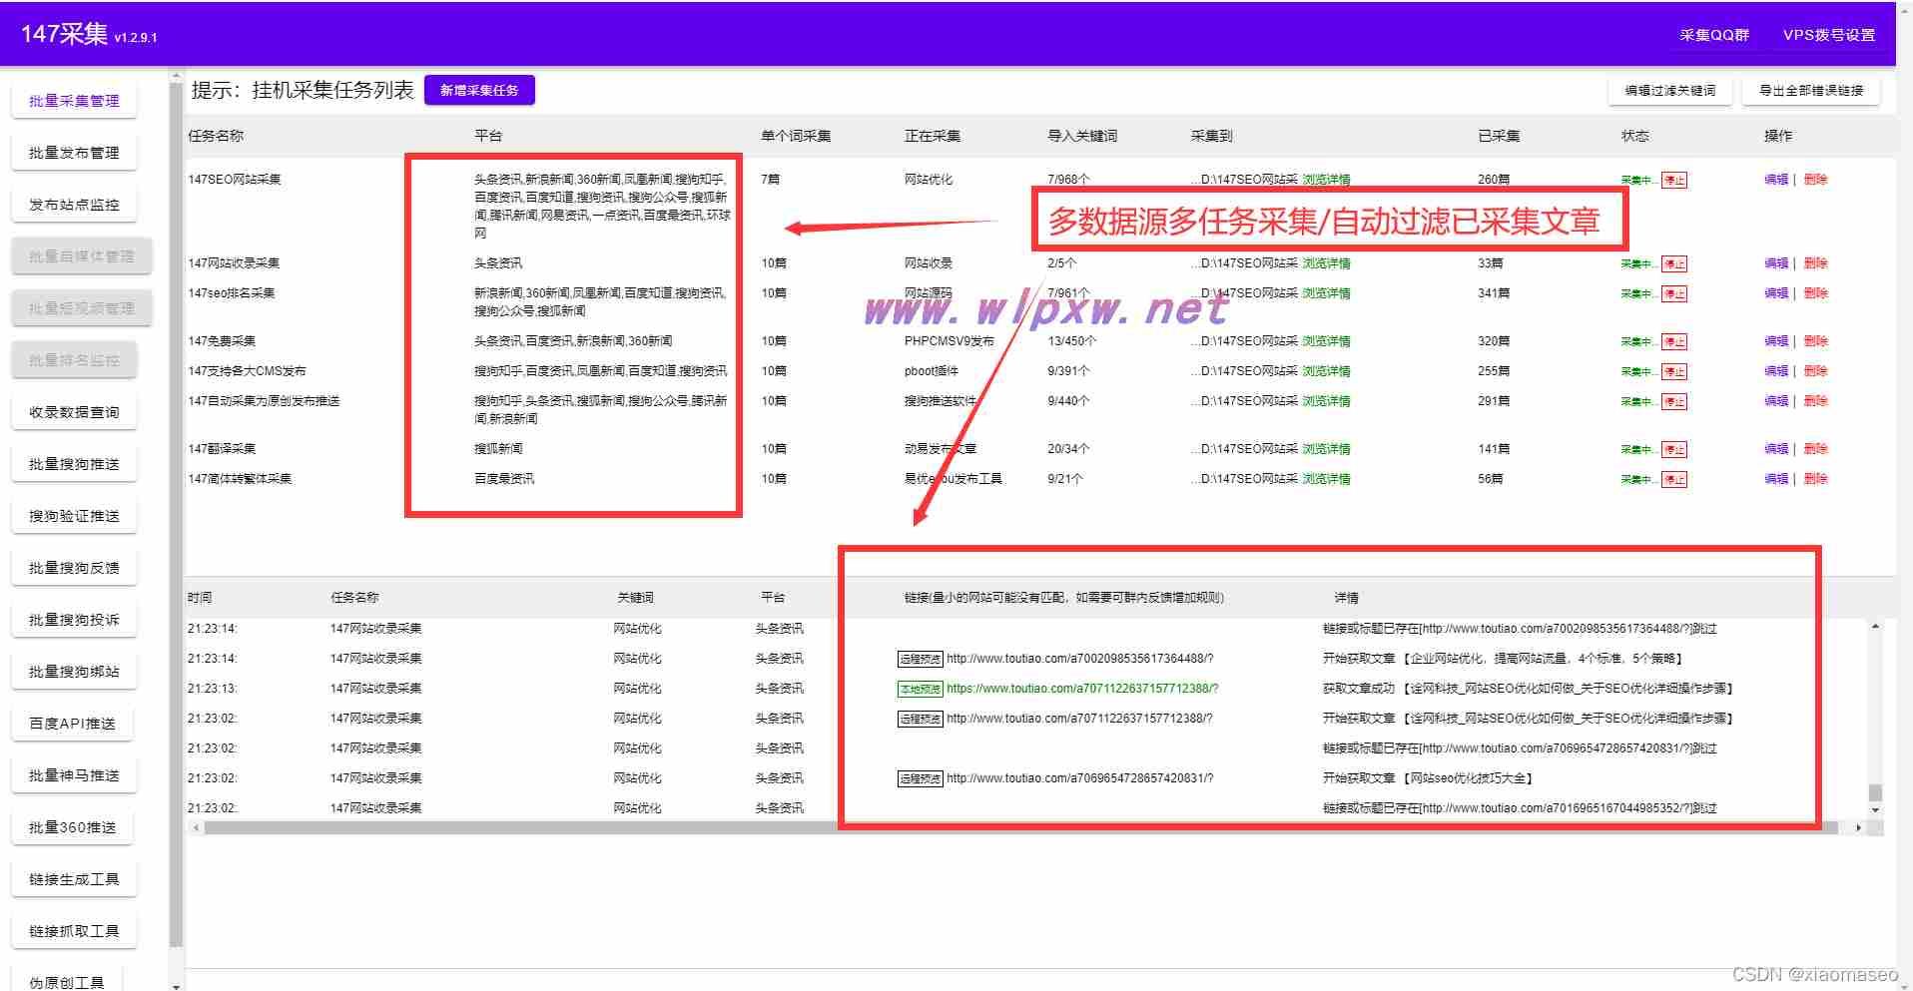Open green toutiao link a7071122637157712388

tap(1082, 689)
